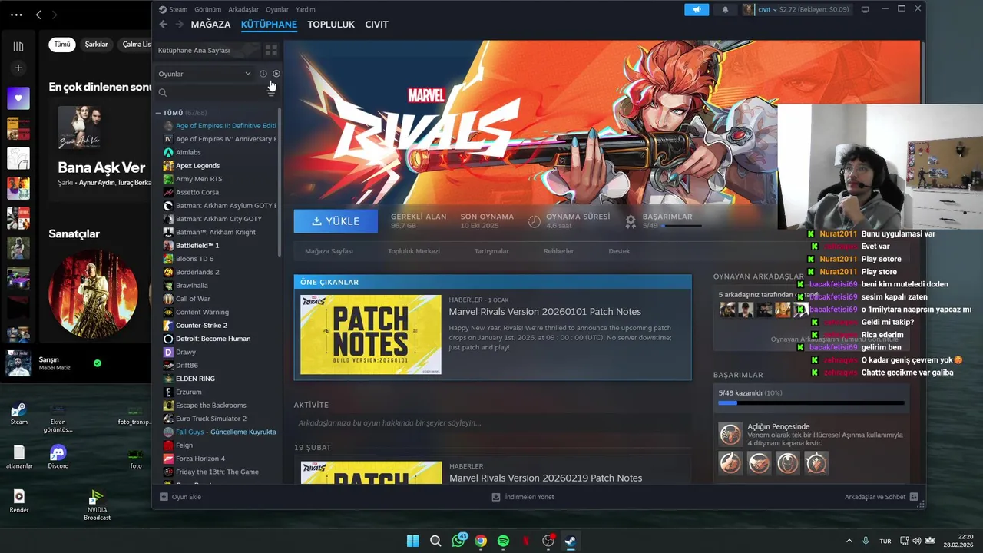Toggle the ready-to-play filter icon

point(276,74)
